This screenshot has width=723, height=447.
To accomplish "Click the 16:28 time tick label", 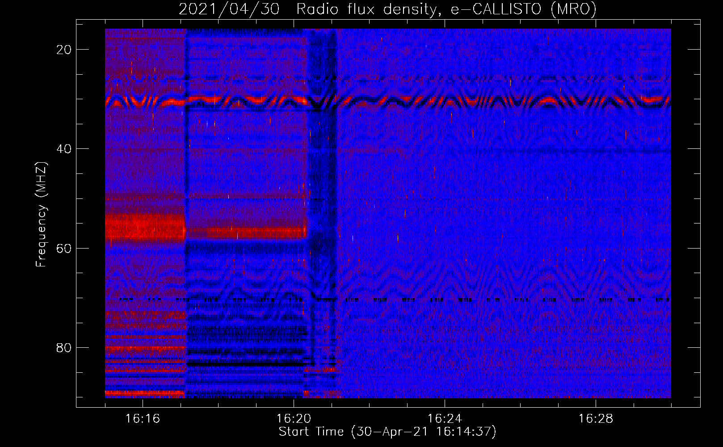I will click(x=596, y=419).
